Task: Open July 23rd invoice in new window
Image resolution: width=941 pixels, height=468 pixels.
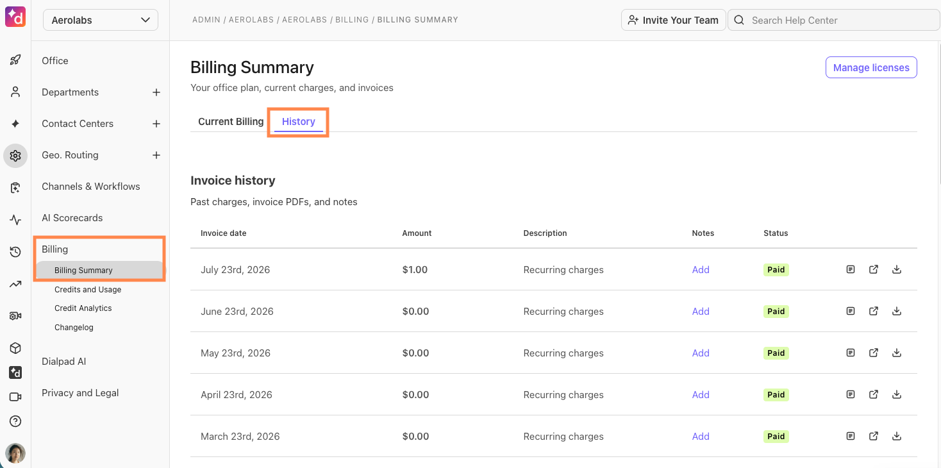Action: click(x=874, y=269)
